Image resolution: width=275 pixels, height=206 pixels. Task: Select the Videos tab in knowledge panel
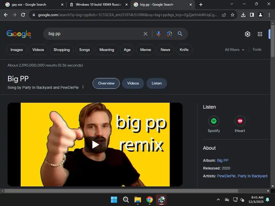pos(133,83)
